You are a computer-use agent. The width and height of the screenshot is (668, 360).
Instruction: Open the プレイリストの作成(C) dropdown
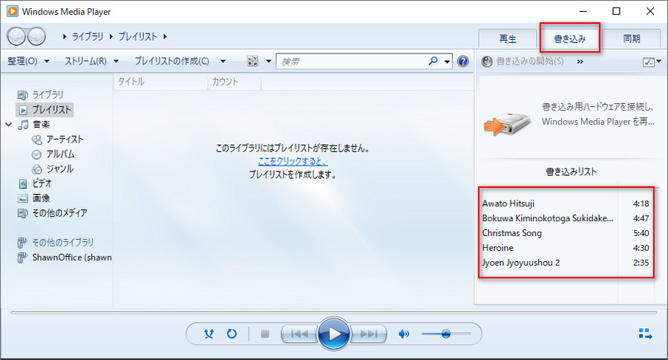tap(181, 61)
